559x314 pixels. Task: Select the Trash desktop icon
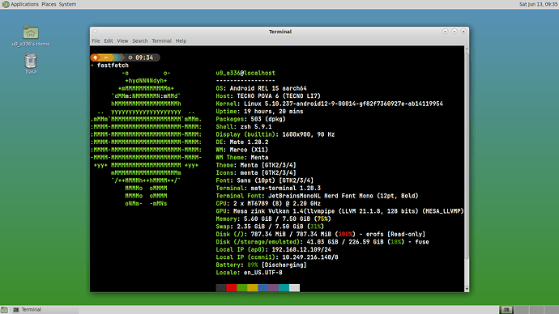31,64
